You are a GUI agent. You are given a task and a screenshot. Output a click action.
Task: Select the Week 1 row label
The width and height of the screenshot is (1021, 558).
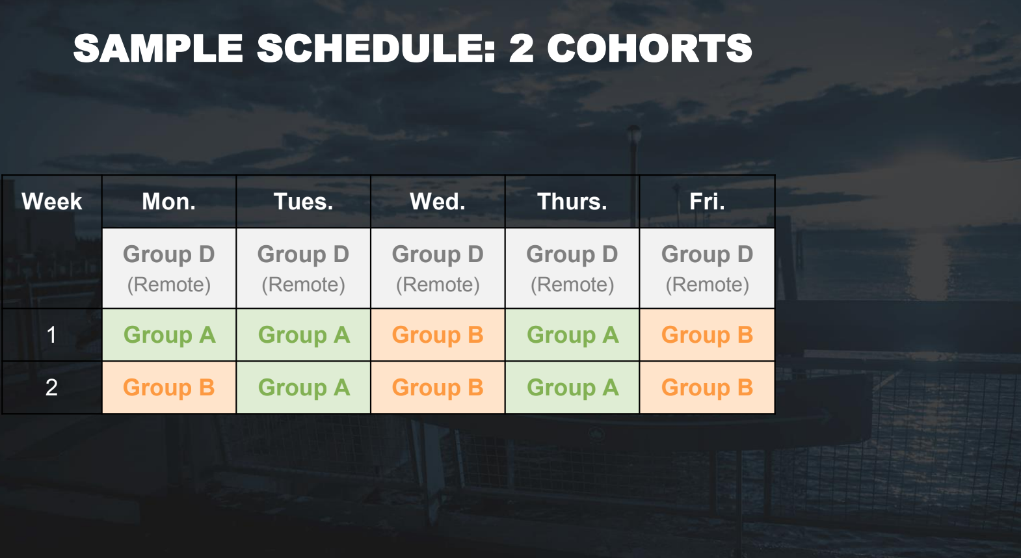pyautogui.click(x=52, y=335)
